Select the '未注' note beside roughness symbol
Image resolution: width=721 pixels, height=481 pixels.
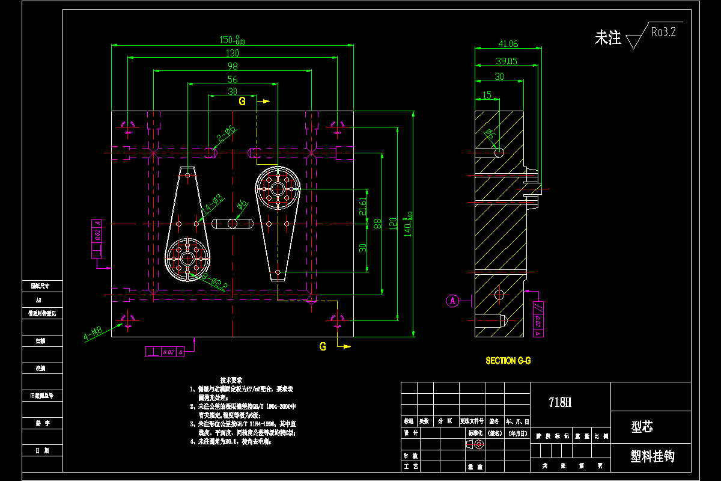pos(607,38)
